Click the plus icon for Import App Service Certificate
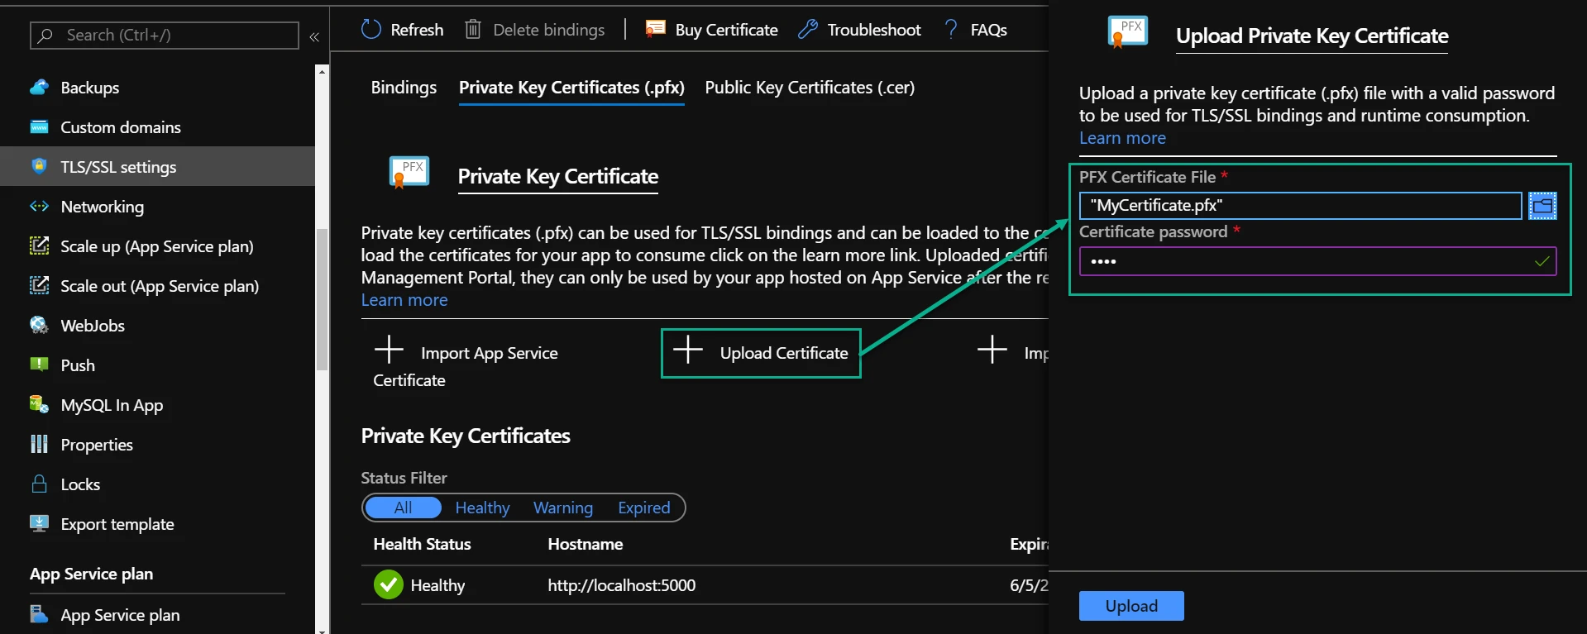1587x634 pixels. (389, 350)
